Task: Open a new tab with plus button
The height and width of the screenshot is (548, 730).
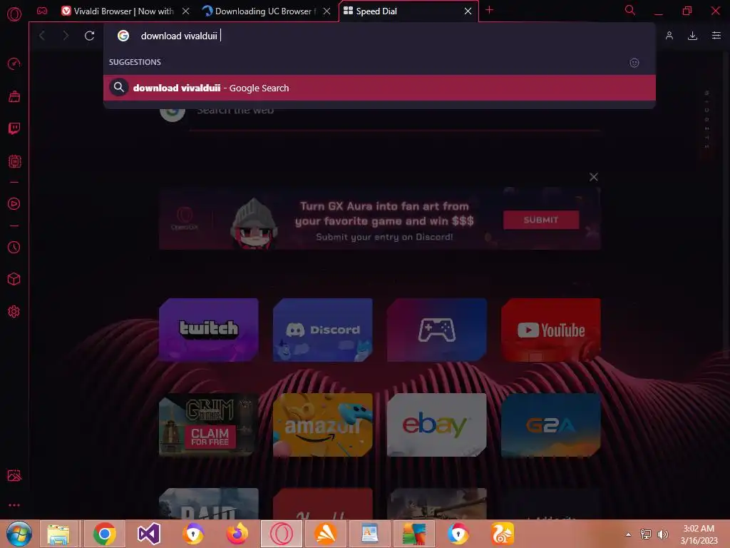Action: (x=489, y=10)
